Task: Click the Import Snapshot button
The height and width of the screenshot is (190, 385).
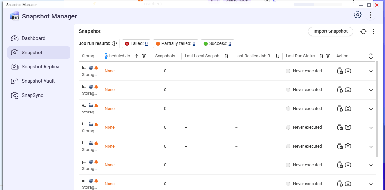Action: pyautogui.click(x=330, y=31)
